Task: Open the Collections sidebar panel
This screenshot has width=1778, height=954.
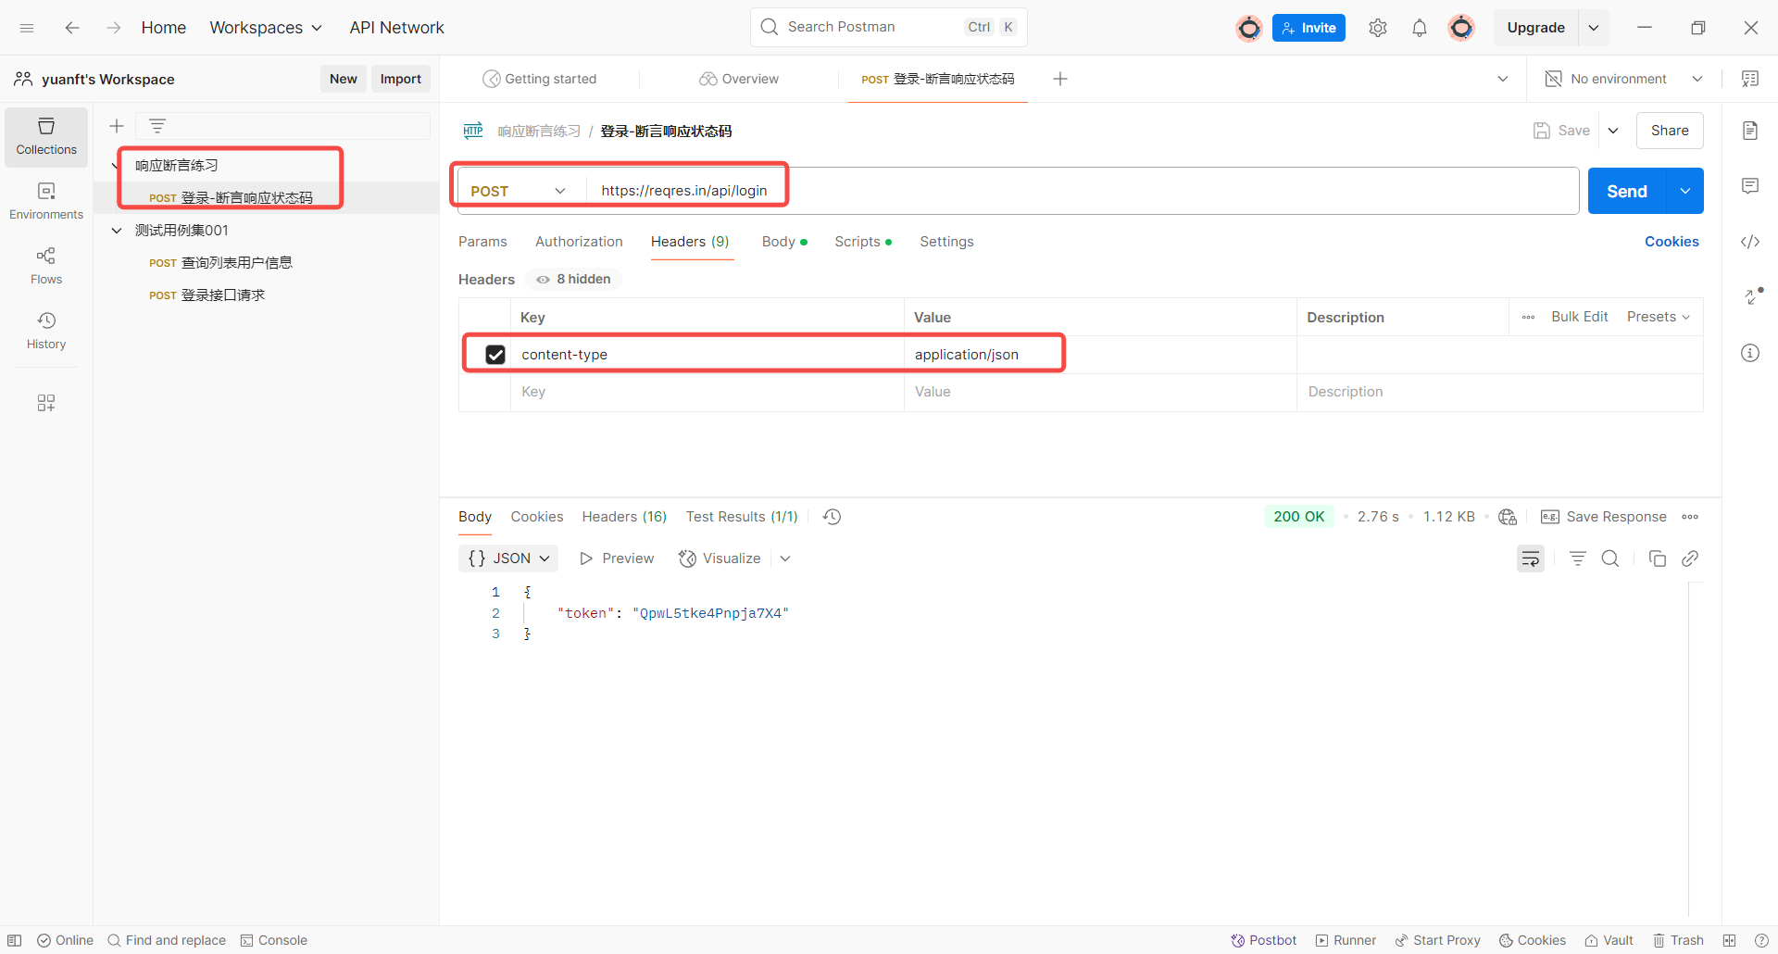Action: tap(46, 136)
